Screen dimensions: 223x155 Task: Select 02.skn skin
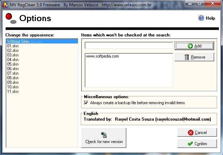42,50
